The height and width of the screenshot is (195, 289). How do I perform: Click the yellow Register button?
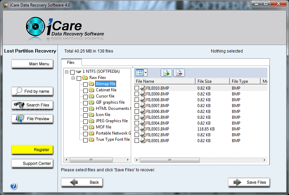(x=32, y=150)
